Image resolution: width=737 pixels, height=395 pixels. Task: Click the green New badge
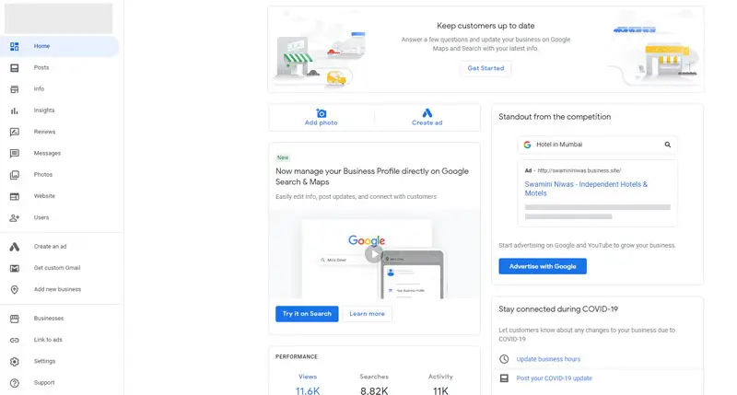pos(283,157)
